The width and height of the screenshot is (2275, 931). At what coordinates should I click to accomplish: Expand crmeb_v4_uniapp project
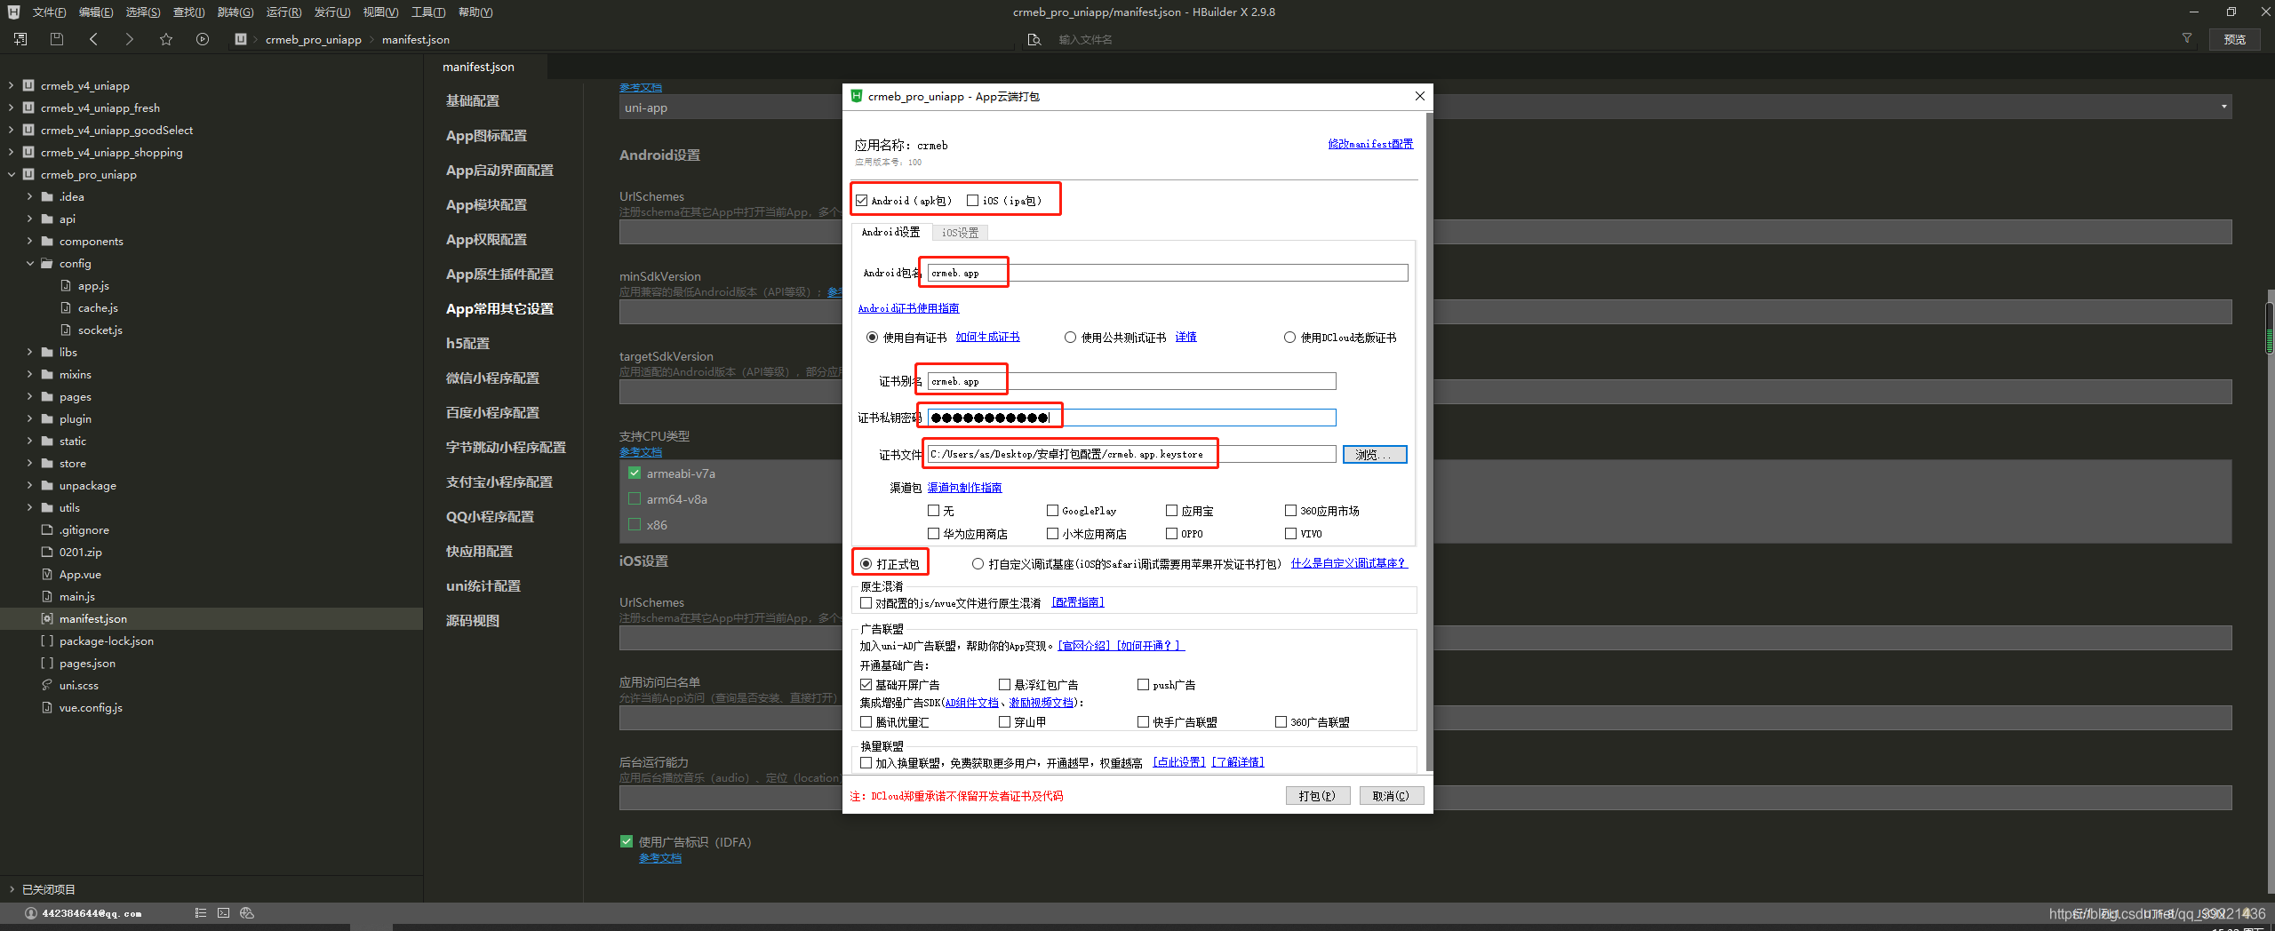pyautogui.click(x=11, y=85)
